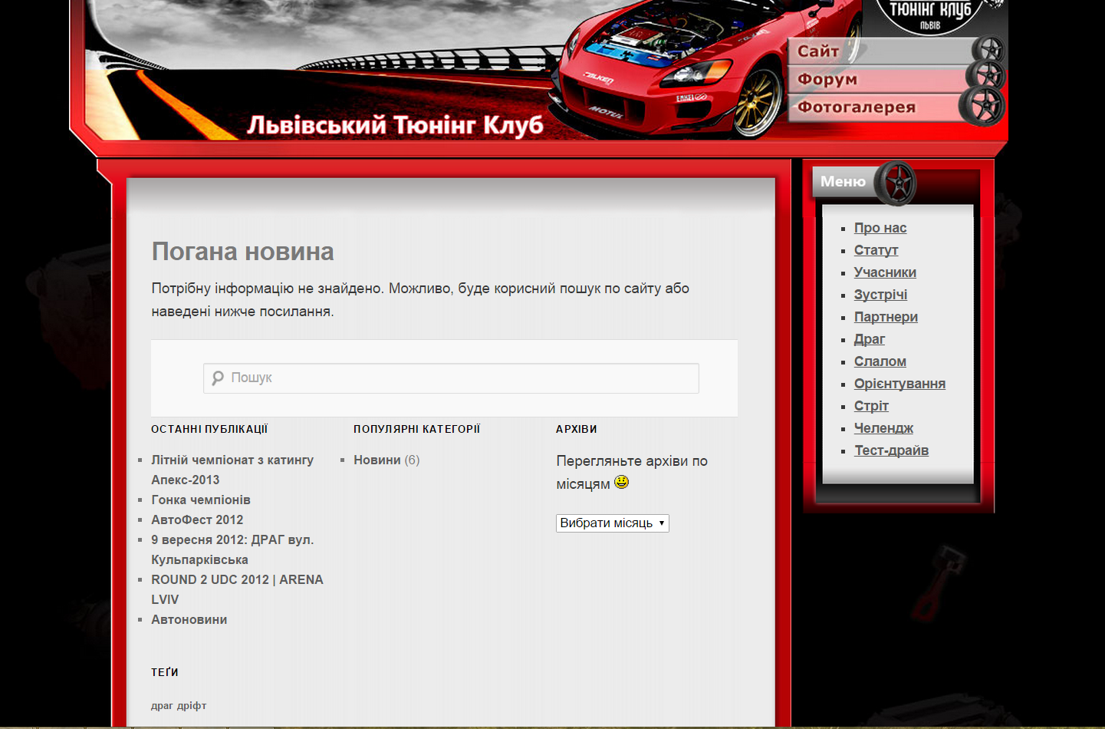
Task: Click the Архіви heading
Action: coord(577,429)
